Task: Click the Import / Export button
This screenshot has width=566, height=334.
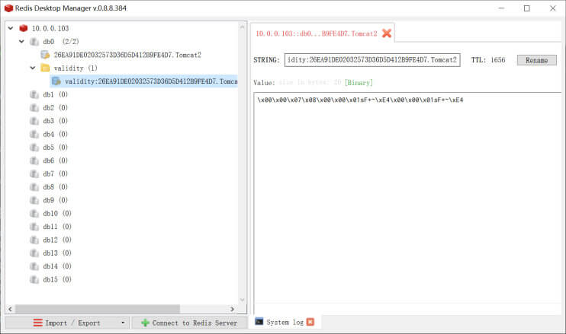Action: coord(67,323)
